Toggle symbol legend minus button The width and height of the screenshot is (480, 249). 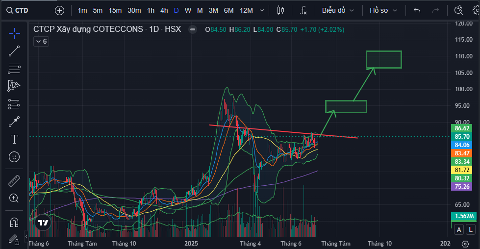click(x=193, y=29)
